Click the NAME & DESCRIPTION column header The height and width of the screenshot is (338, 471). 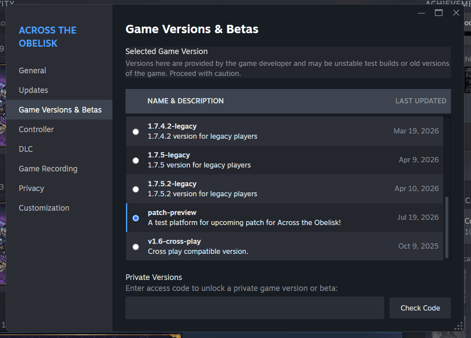tap(186, 101)
